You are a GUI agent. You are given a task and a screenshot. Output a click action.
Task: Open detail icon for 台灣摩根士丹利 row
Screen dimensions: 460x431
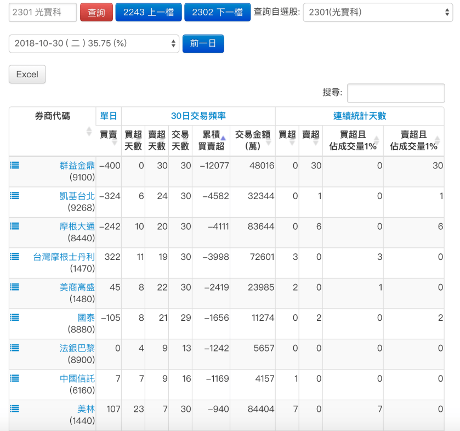point(15,256)
